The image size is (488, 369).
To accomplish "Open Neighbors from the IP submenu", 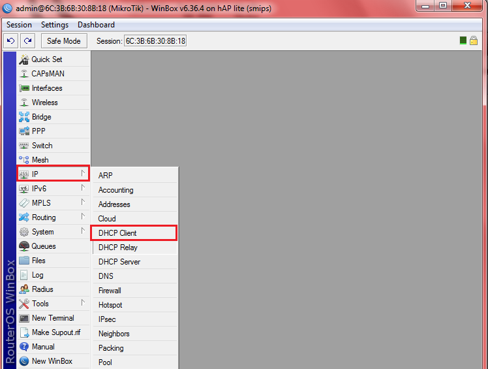I will tap(135, 334).
